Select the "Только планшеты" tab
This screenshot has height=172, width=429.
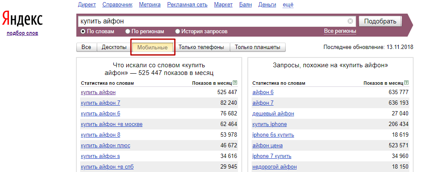pos(257,47)
